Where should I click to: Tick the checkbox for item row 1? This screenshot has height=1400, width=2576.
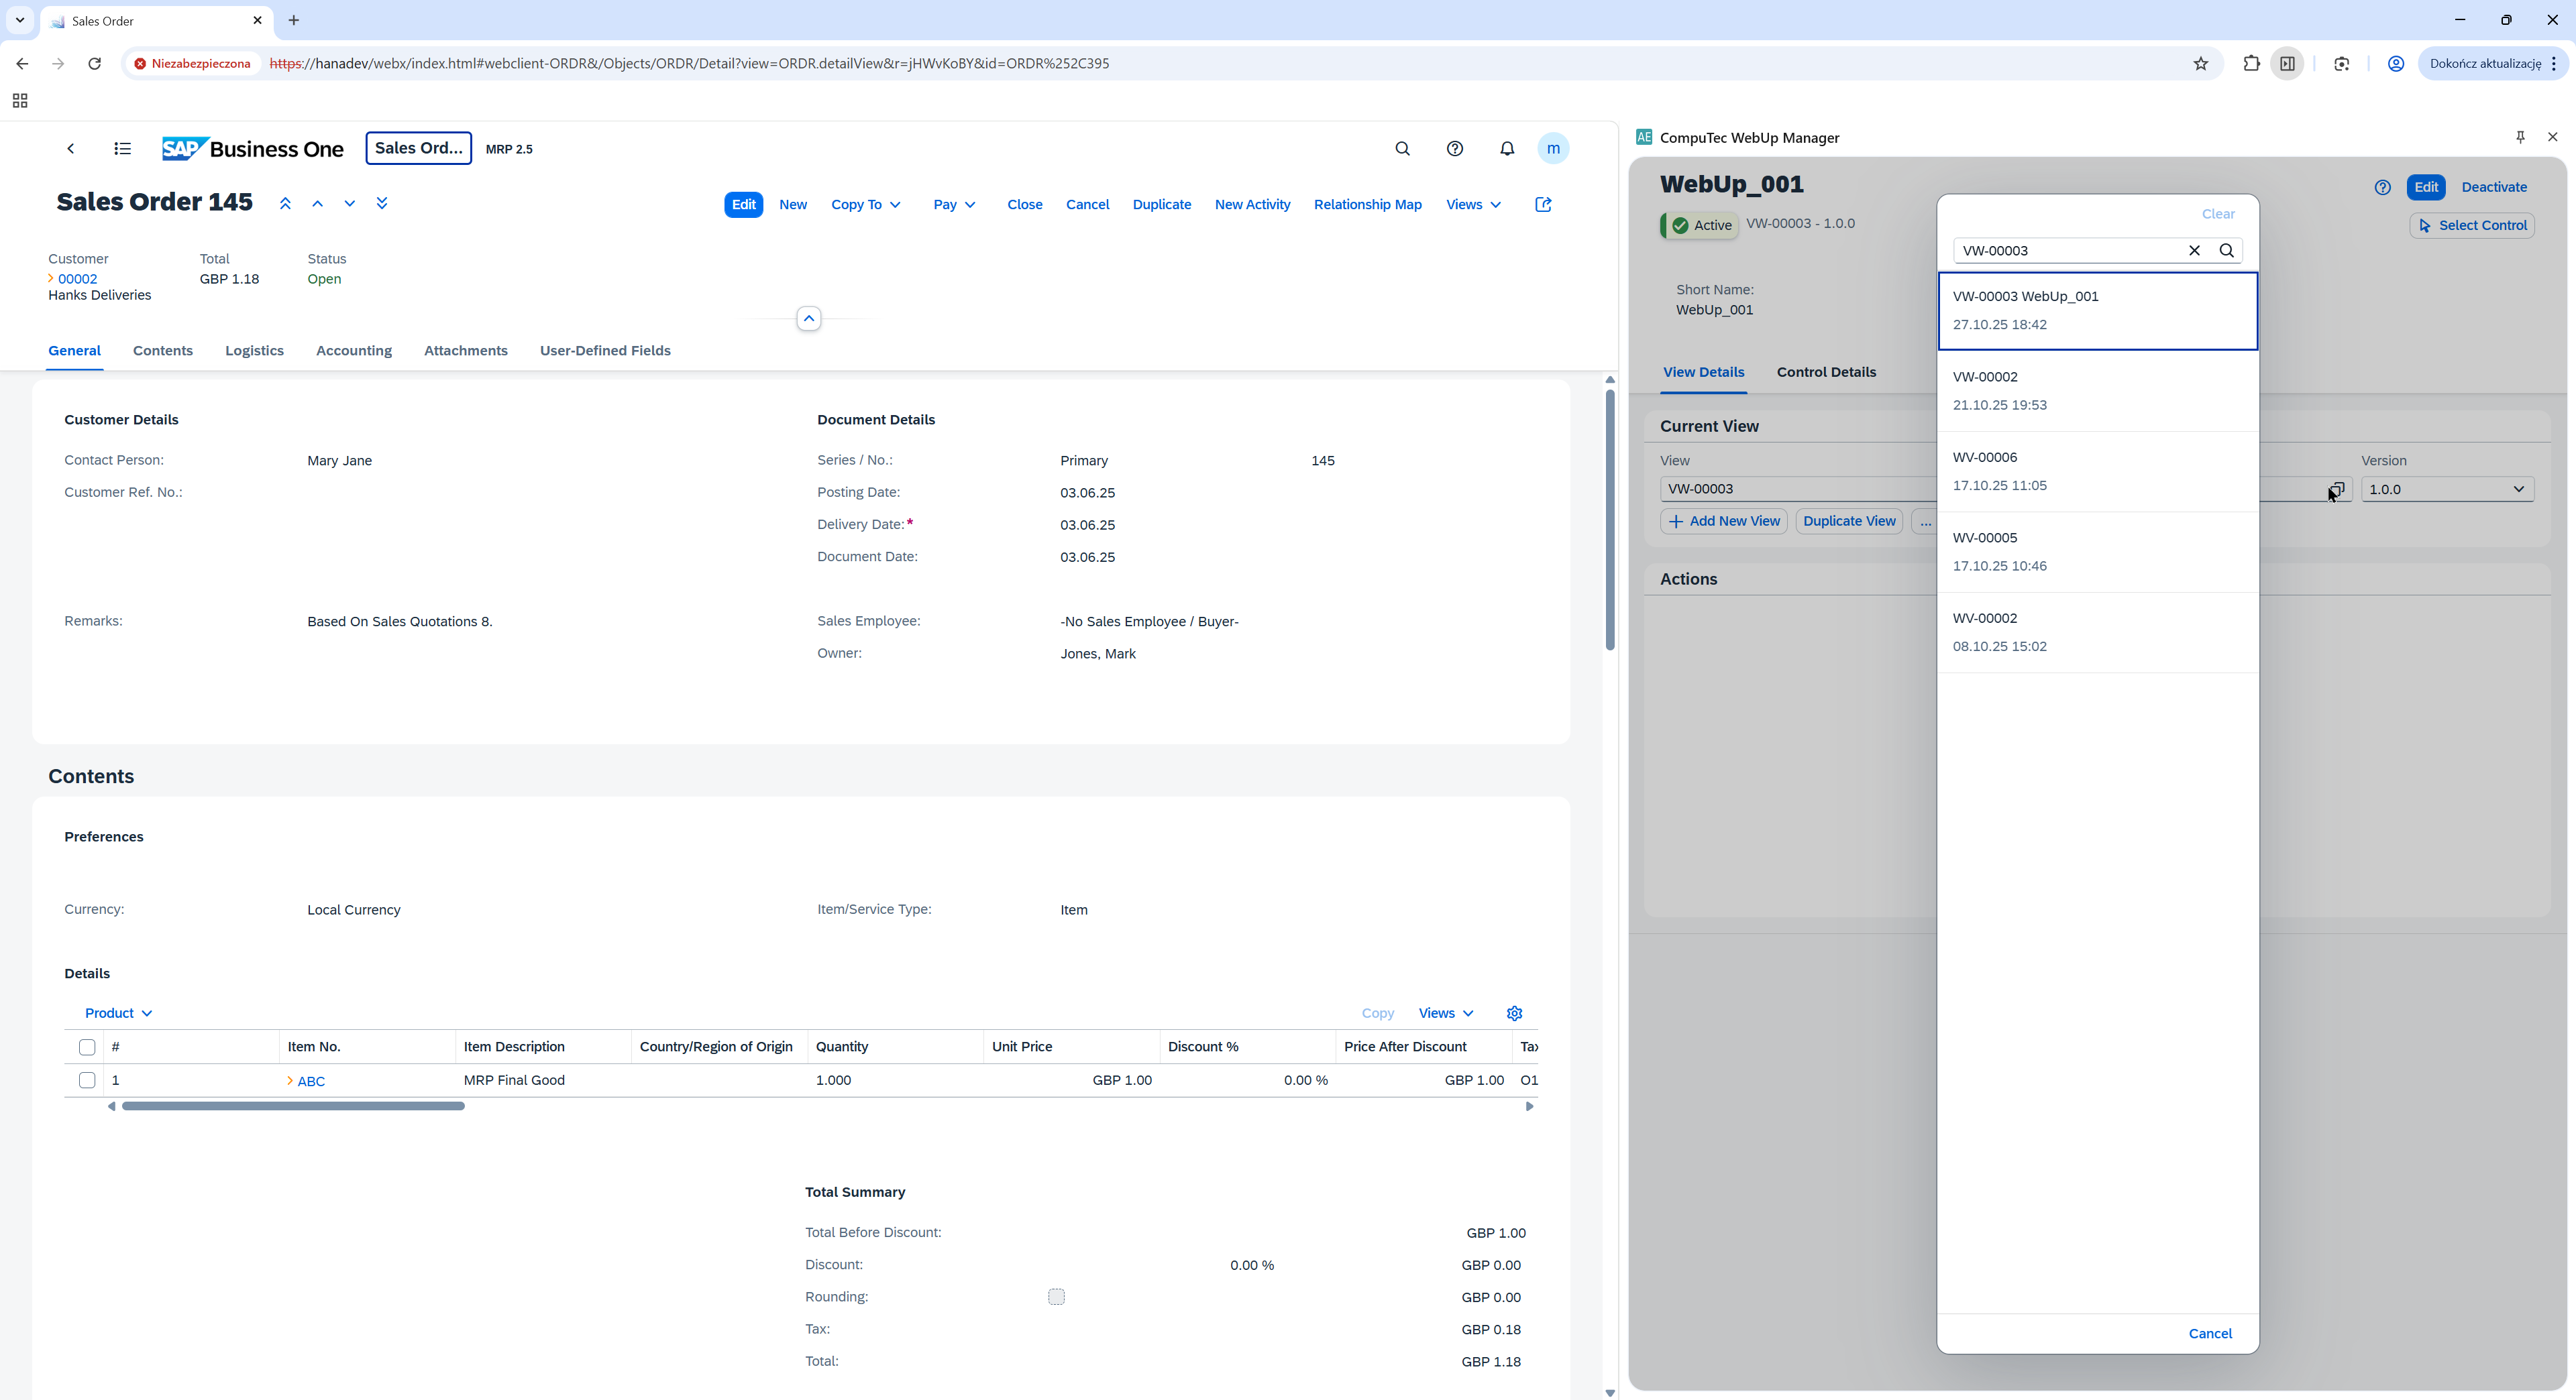87,1080
